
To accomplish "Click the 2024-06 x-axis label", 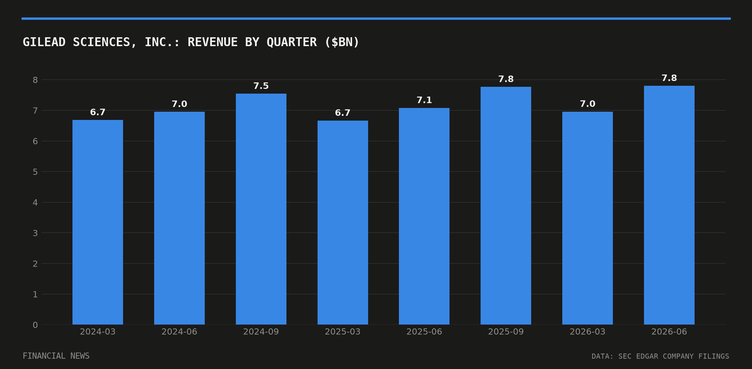I will point(179,332).
